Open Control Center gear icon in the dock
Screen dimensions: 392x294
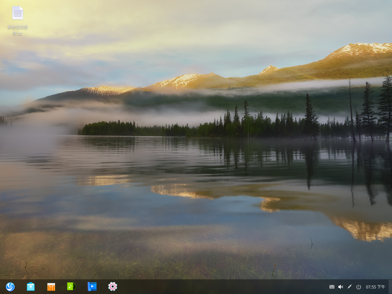[x=112, y=286]
